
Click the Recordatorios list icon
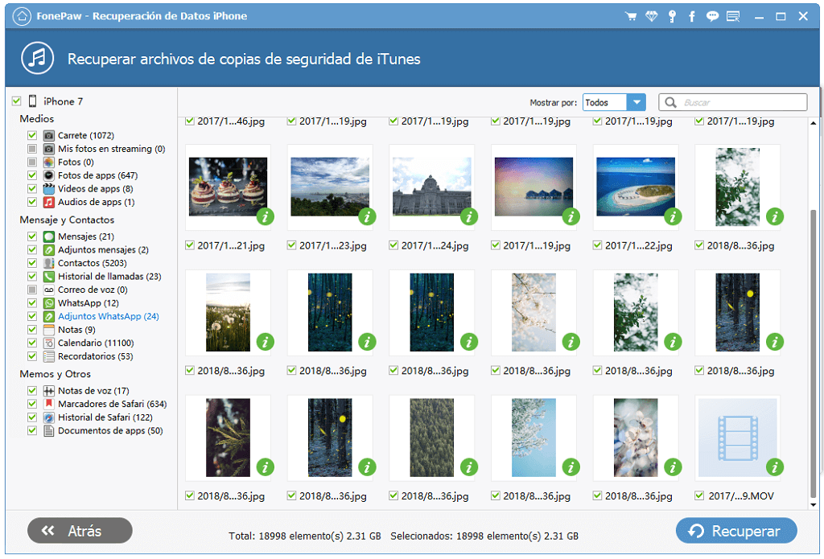point(49,356)
